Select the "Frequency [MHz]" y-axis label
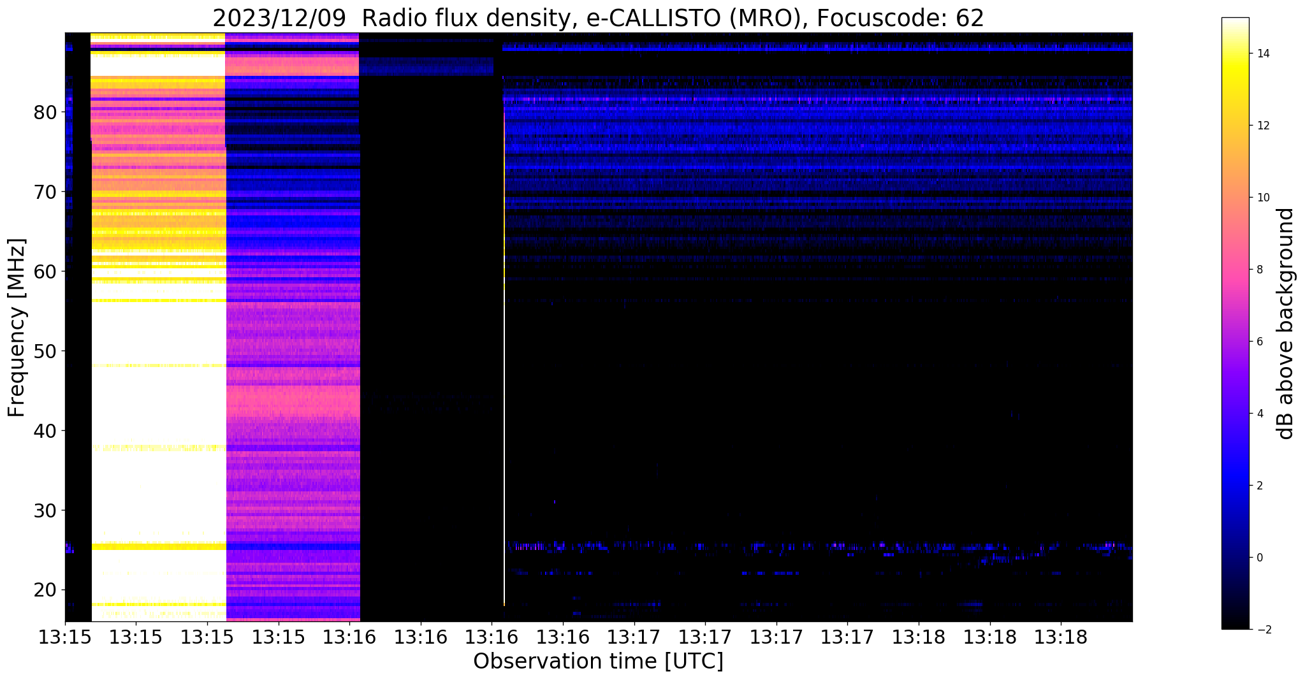 pos(17,328)
